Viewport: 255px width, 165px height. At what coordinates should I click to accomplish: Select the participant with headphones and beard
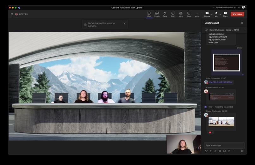click(106, 97)
